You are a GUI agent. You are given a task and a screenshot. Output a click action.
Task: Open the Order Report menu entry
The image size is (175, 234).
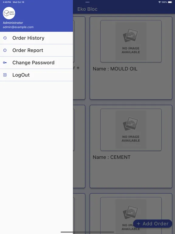[x=36, y=50]
